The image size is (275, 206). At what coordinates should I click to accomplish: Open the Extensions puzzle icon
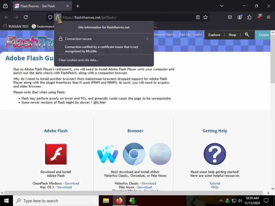pyautogui.click(x=249, y=17)
